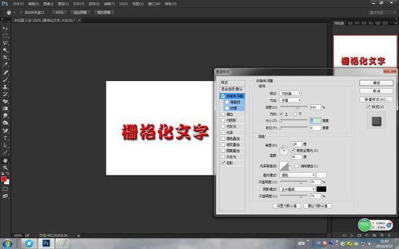Enable the 内阴影 (Inner Shadow) checkbox

click(223, 120)
